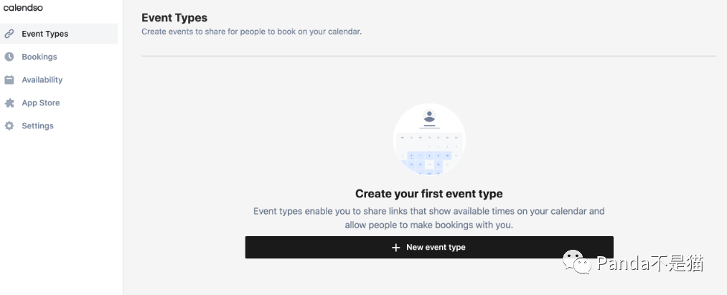The image size is (727, 295).
Task: Click the clock icon beside Bookings
Action: click(x=9, y=57)
